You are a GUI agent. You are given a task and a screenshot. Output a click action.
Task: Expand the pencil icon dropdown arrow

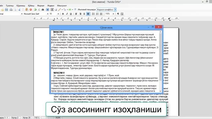coord(62,10)
